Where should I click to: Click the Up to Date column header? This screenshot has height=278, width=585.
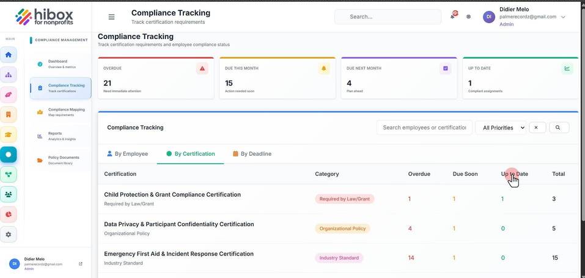[515, 174]
